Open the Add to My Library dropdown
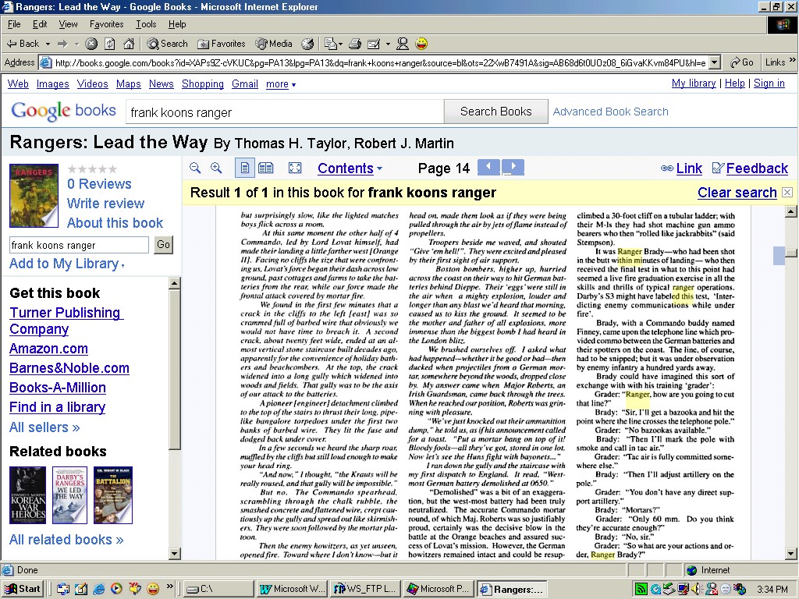The image size is (799, 599). coord(67,264)
